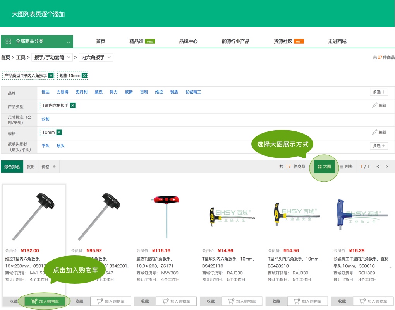Switch to 列表 list view
Screen dimensions: 395x310
pos(346,167)
